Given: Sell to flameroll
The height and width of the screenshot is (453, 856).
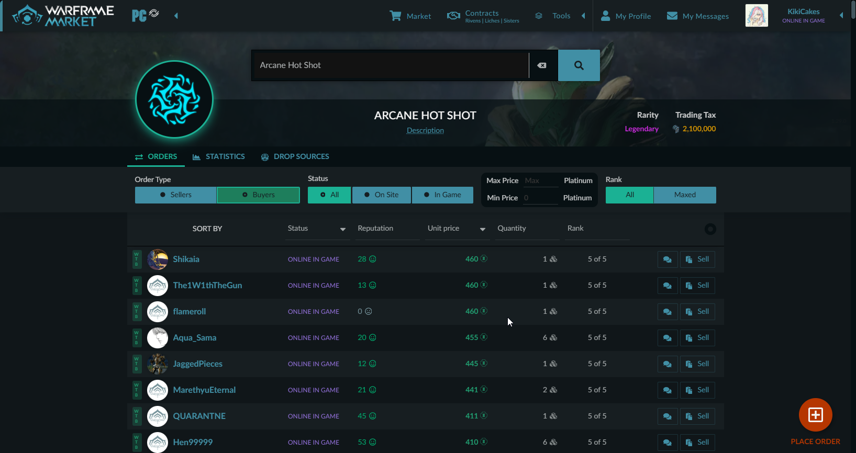Looking at the screenshot, I should pos(697,312).
